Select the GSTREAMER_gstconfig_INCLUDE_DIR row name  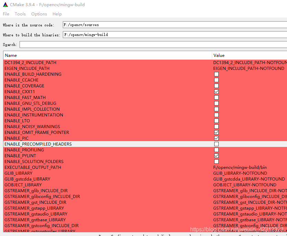point(42,226)
